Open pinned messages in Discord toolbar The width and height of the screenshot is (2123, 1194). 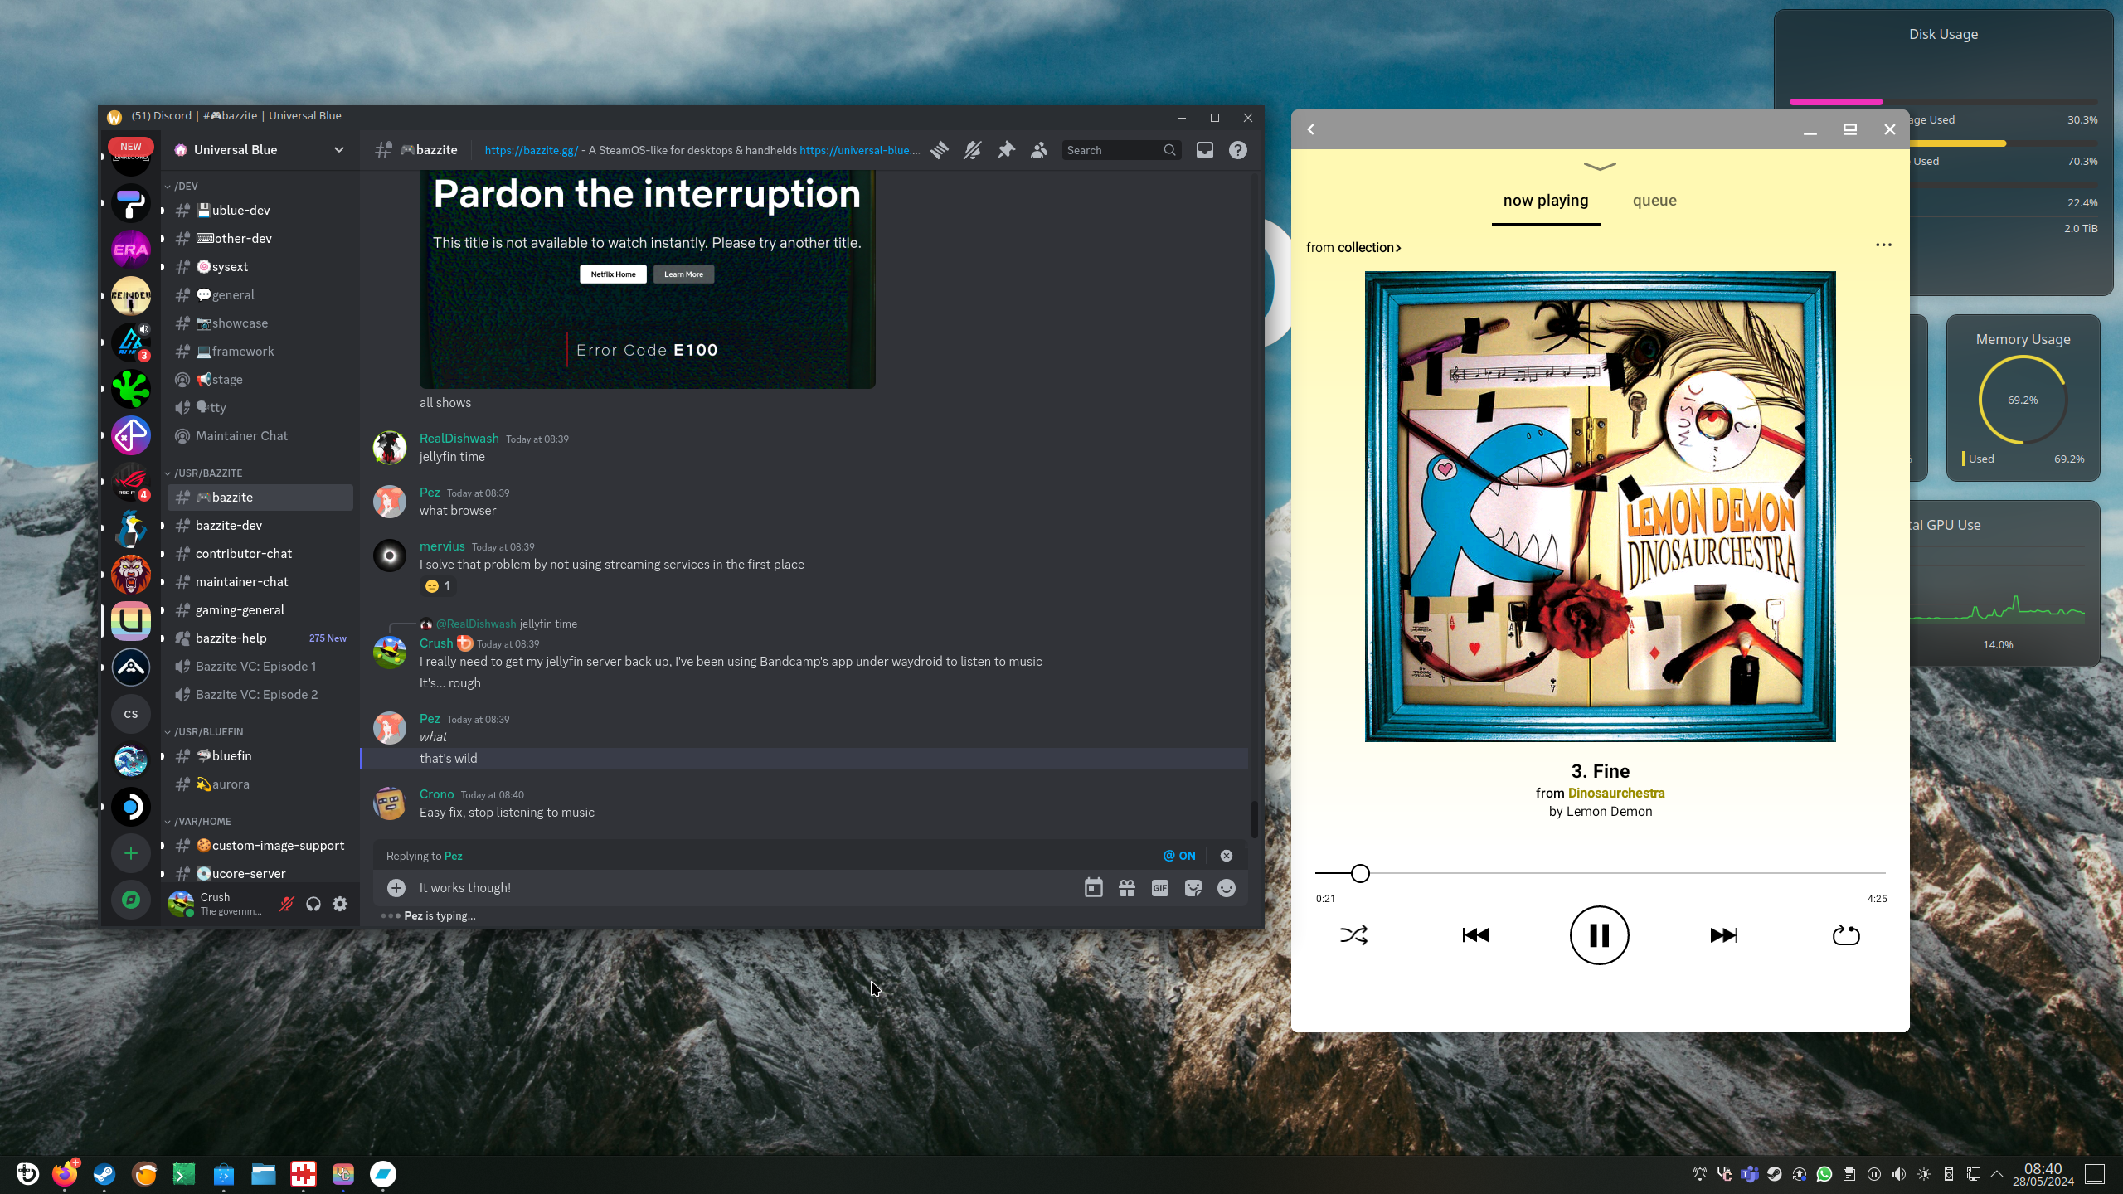[x=1005, y=150]
